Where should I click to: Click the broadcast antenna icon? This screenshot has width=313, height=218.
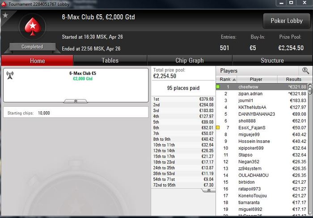(10, 75)
